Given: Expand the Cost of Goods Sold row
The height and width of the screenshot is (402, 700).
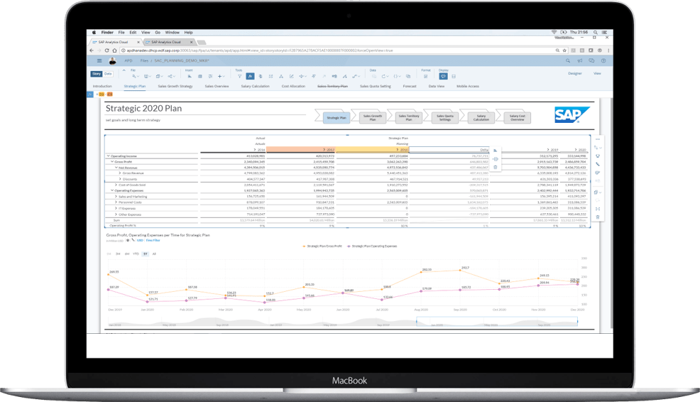Looking at the screenshot, I should pyautogui.click(x=116, y=184).
